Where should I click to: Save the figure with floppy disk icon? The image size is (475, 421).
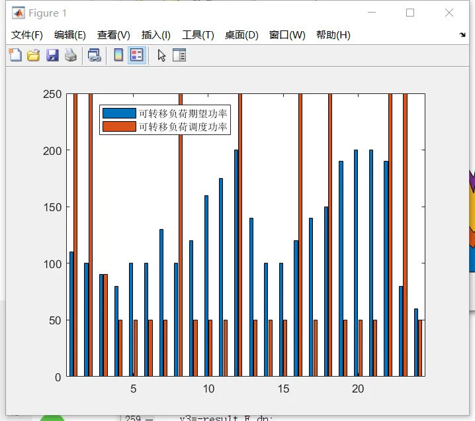tap(52, 56)
